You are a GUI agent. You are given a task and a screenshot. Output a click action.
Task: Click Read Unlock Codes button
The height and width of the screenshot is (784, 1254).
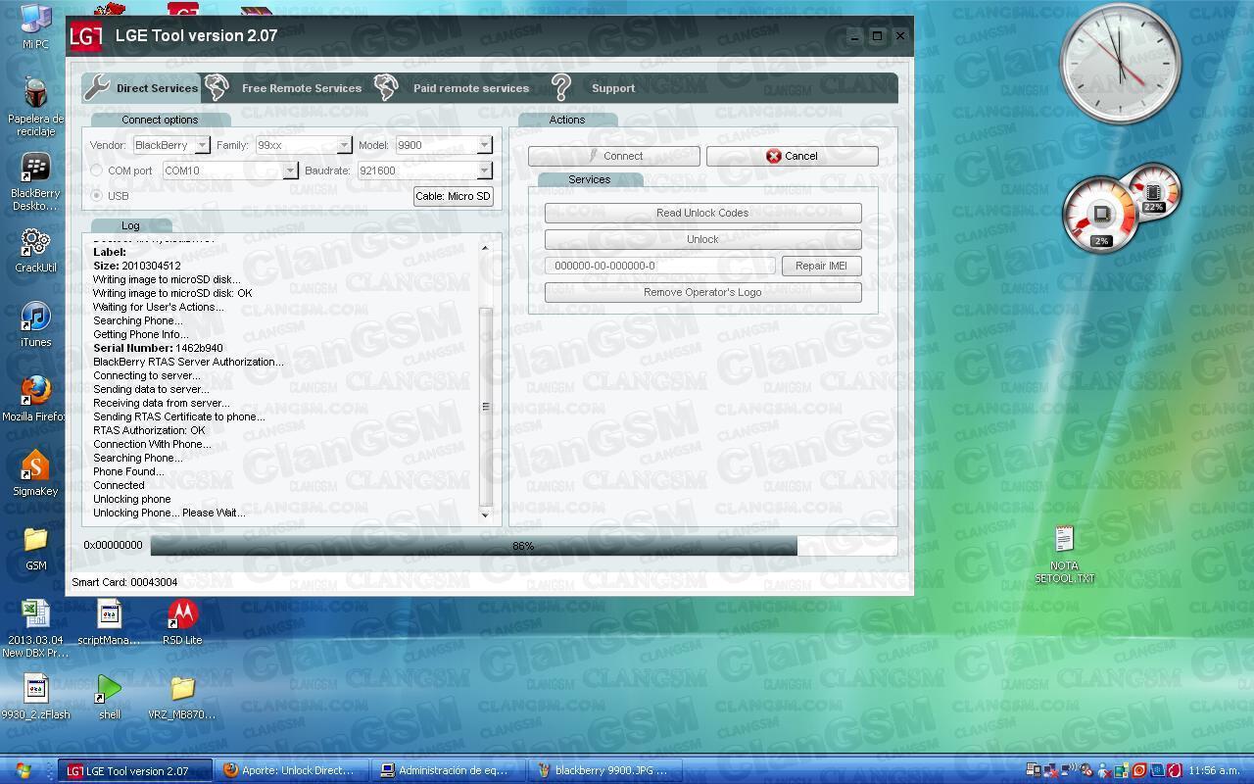click(702, 213)
